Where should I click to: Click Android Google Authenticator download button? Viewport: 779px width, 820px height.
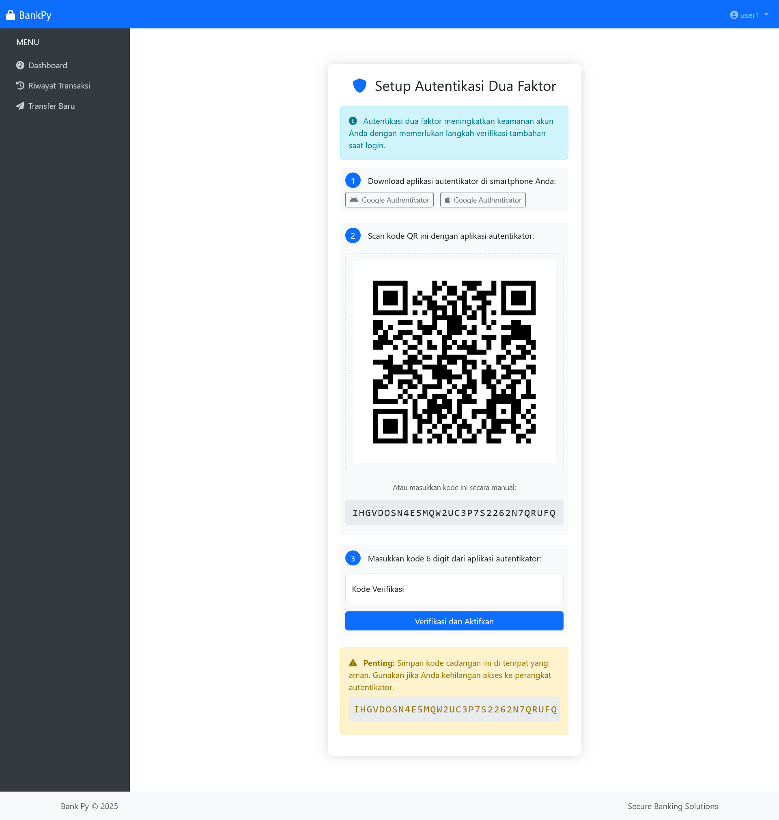tap(389, 200)
